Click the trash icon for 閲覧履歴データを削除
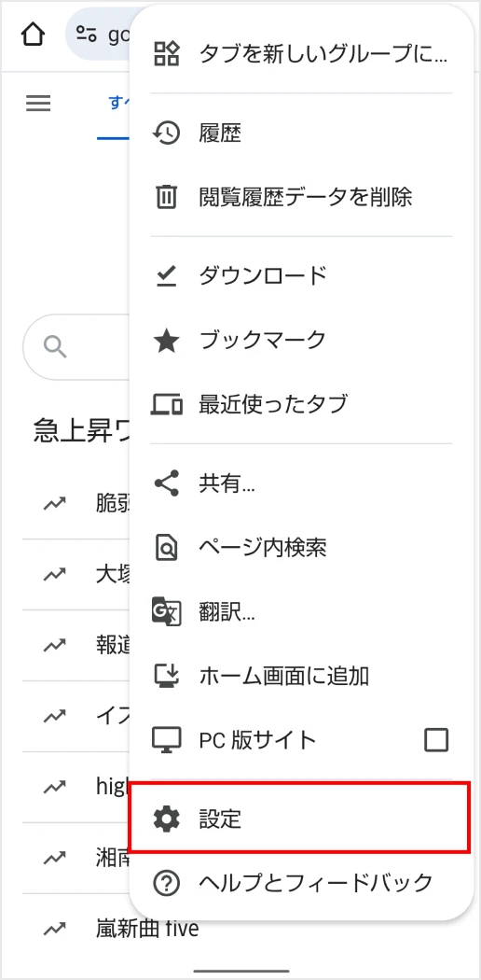The width and height of the screenshot is (481, 980). [167, 198]
